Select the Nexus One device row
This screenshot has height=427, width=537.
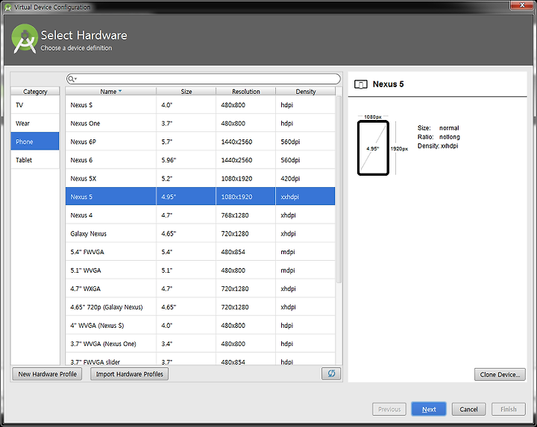coord(201,123)
